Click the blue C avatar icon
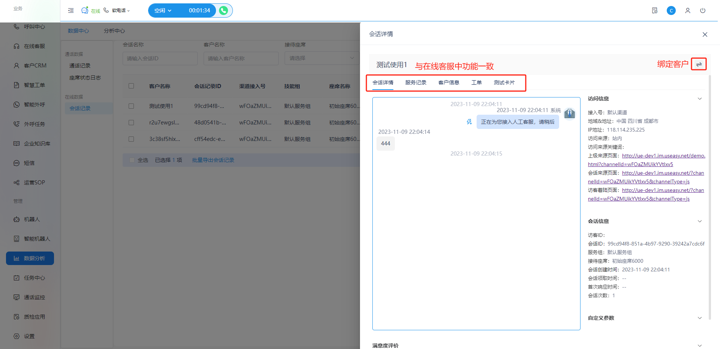Viewport: 720px width, 349px height. coord(671,10)
